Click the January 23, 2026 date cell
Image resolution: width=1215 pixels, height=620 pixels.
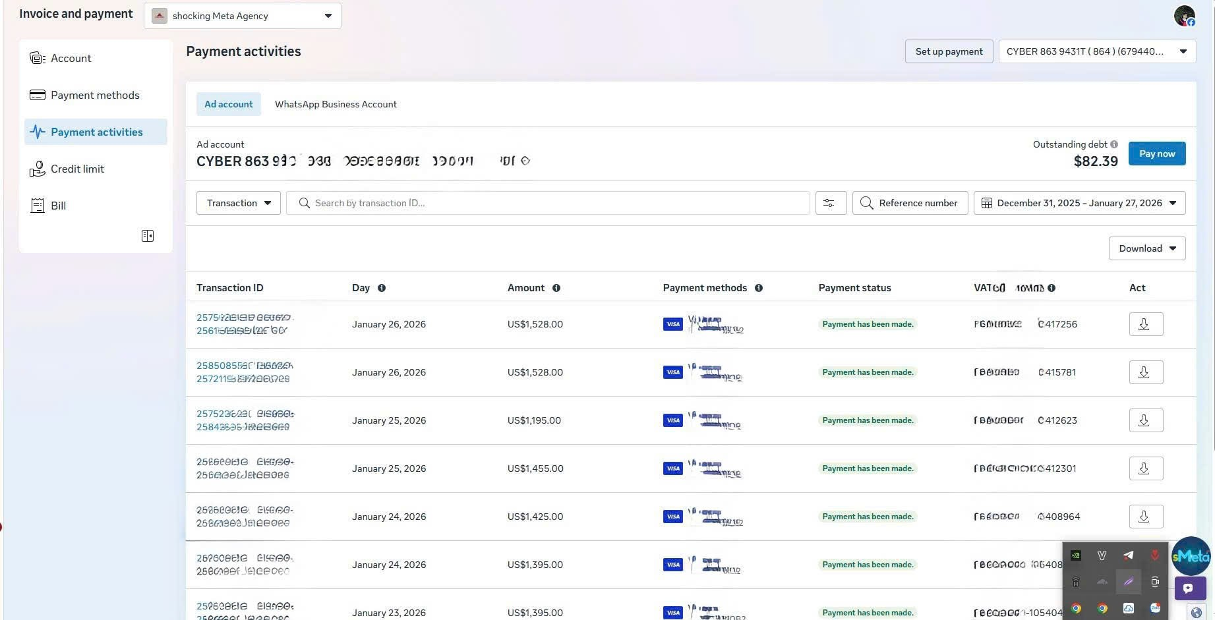tap(389, 613)
